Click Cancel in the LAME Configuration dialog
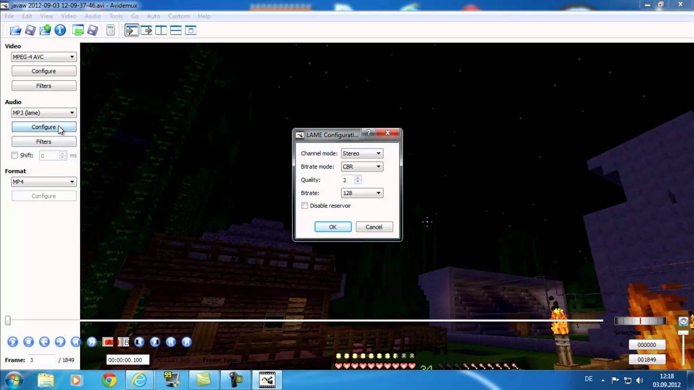The width and height of the screenshot is (694, 390). click(x=374, y=227)
